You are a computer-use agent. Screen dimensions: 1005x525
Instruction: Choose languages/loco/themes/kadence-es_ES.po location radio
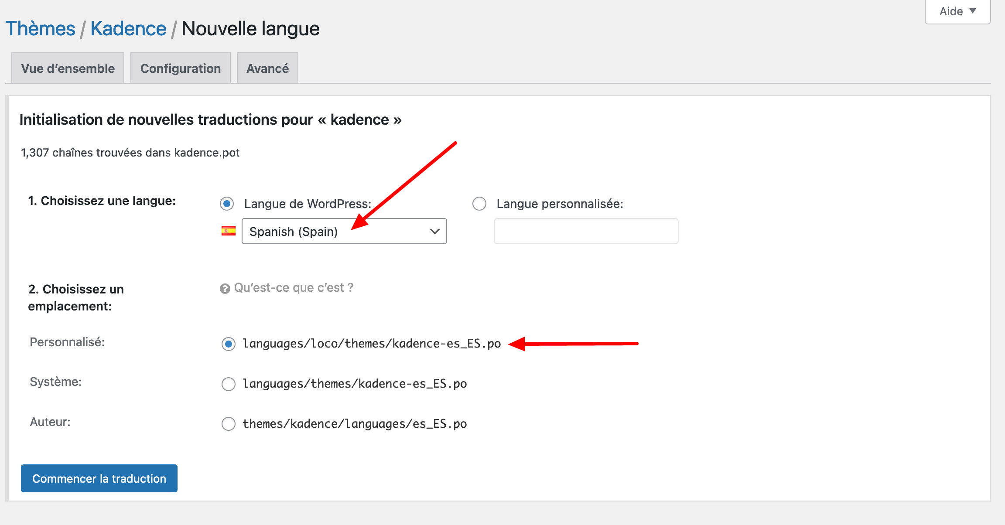click(229, 344)
